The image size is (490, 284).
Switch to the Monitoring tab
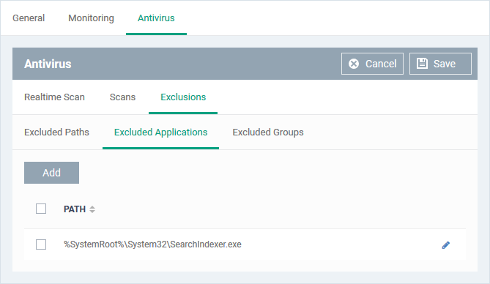91,18
